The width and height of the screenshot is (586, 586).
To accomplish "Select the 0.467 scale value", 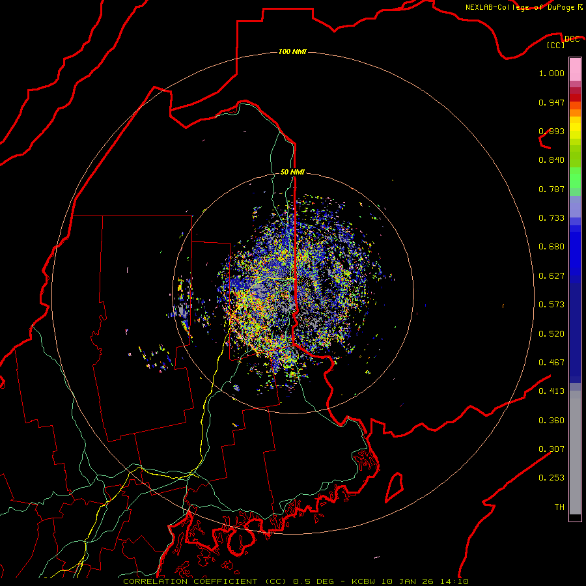I will coord(551,363).
